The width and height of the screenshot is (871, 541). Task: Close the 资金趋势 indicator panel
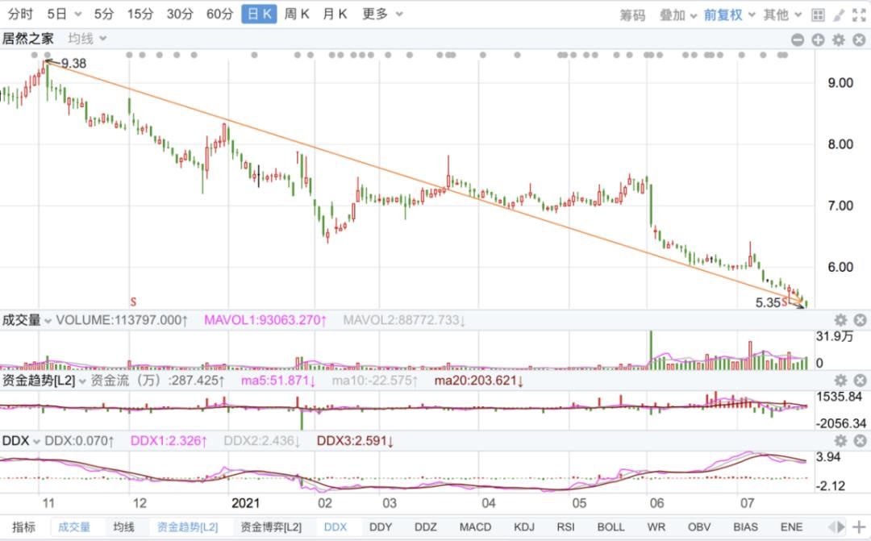pos(860,381)
